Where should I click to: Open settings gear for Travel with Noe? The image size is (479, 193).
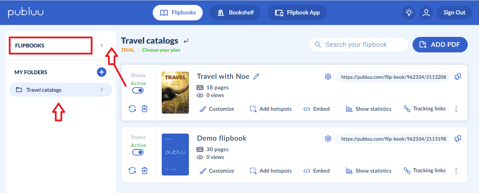[328, 77]
